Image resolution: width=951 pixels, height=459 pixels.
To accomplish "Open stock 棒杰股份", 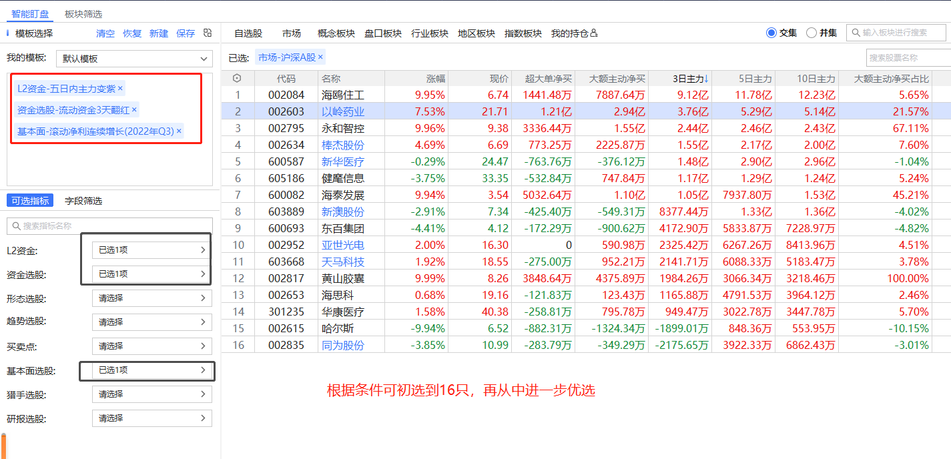I will tap(343, 145).
